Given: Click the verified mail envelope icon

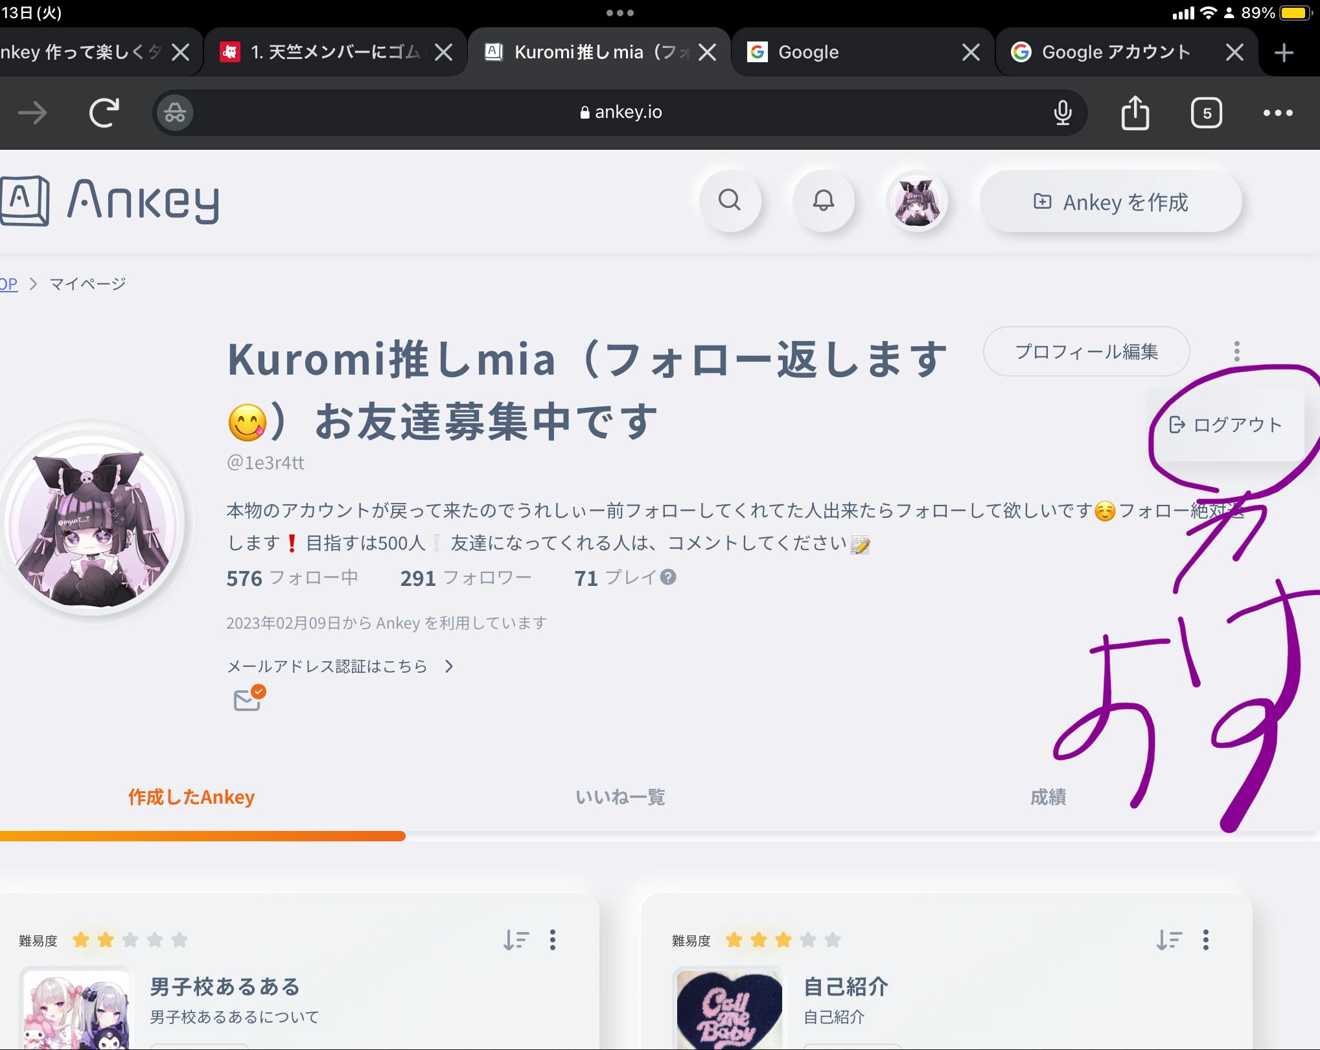Looking at the screenshot, I should click(x=248, y=699).
